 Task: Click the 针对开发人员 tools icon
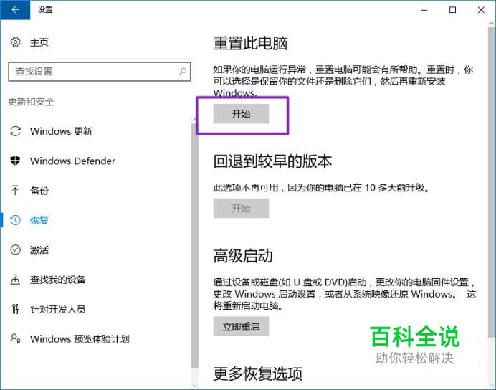(15, 309)
